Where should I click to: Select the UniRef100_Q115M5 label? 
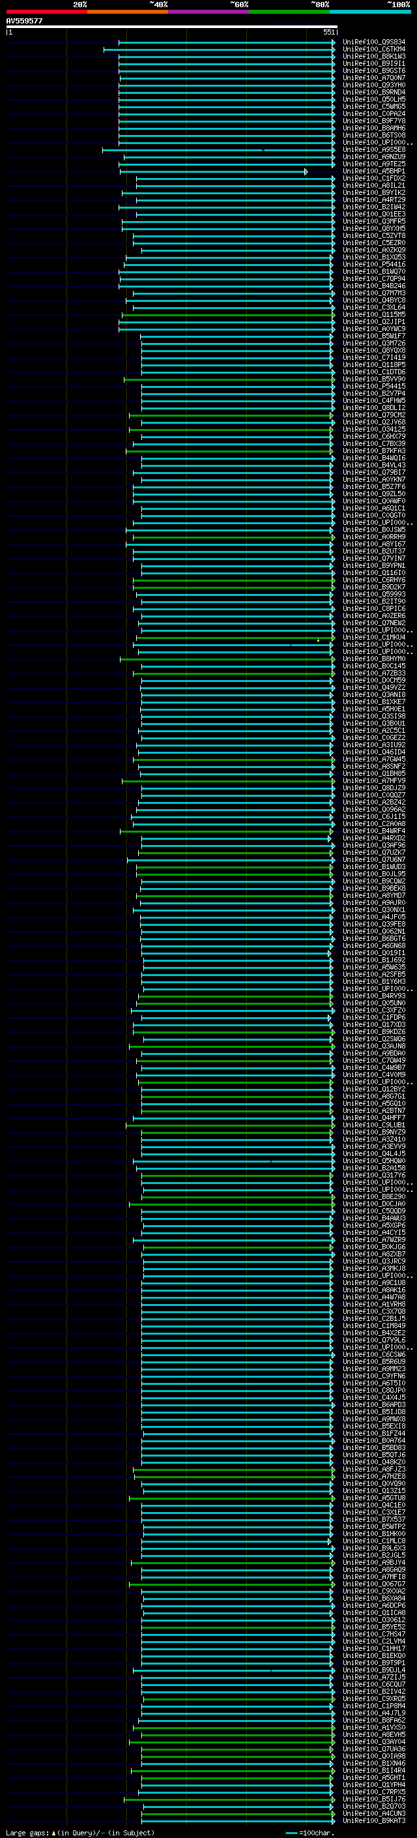tap(374, 315)
